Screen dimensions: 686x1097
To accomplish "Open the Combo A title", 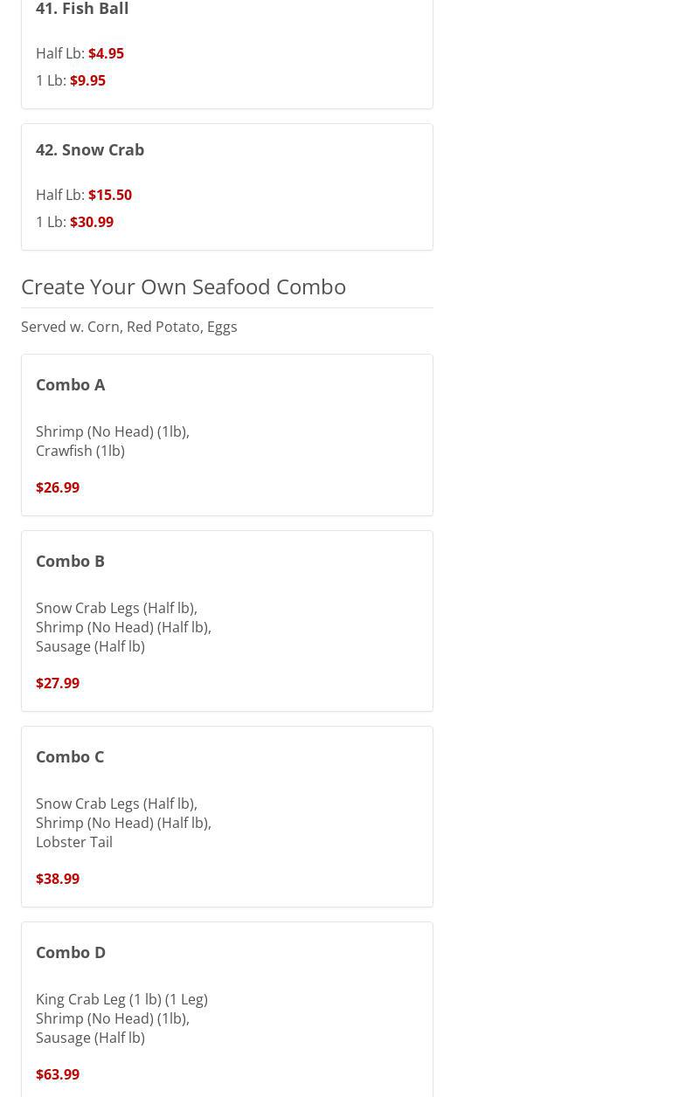I will [71, 384].
